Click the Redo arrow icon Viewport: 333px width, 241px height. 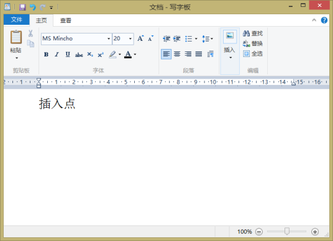pyautogui.click(x=42, y=7)
